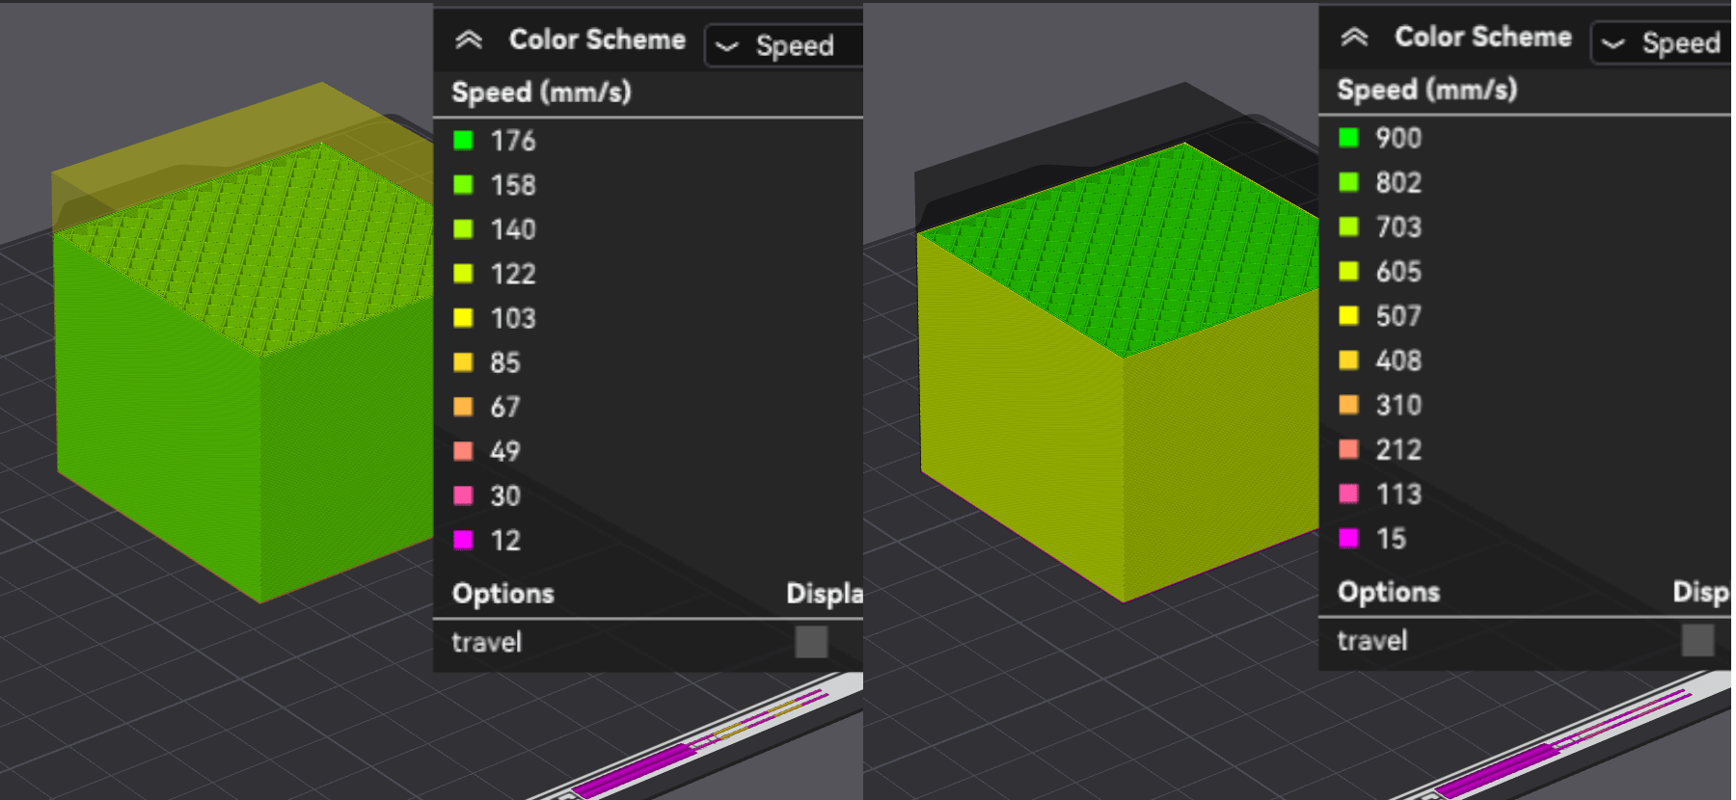
Task: Click the magenta swatch for 15 mm/s
Action: click(1349, 538)
